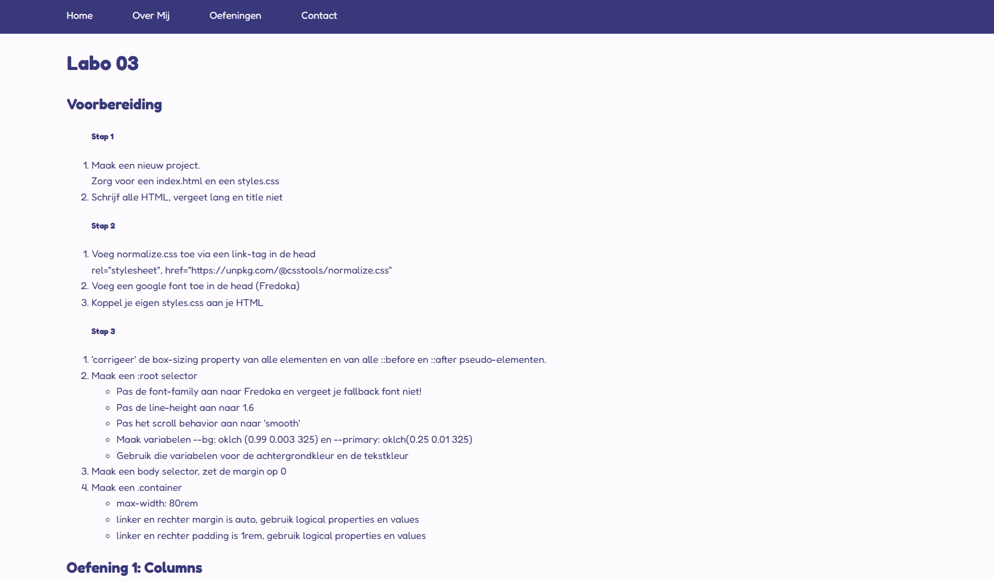Viewport: 994px width, 582px height.
Task: Open the Home navigation link
Action: tap(79, 16)
